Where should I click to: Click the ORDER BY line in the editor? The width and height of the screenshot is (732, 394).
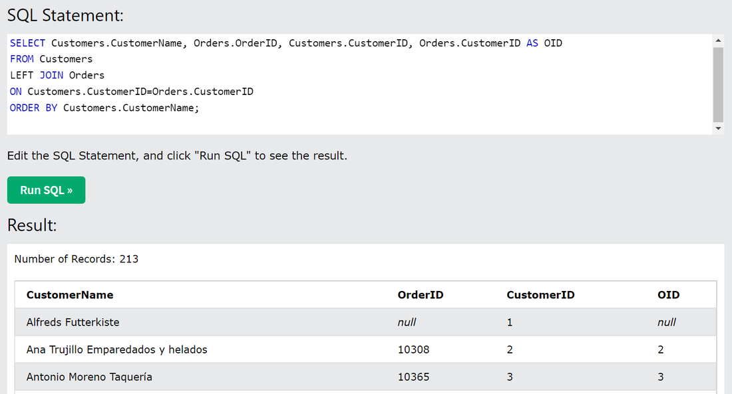click(x=104, y=108)
